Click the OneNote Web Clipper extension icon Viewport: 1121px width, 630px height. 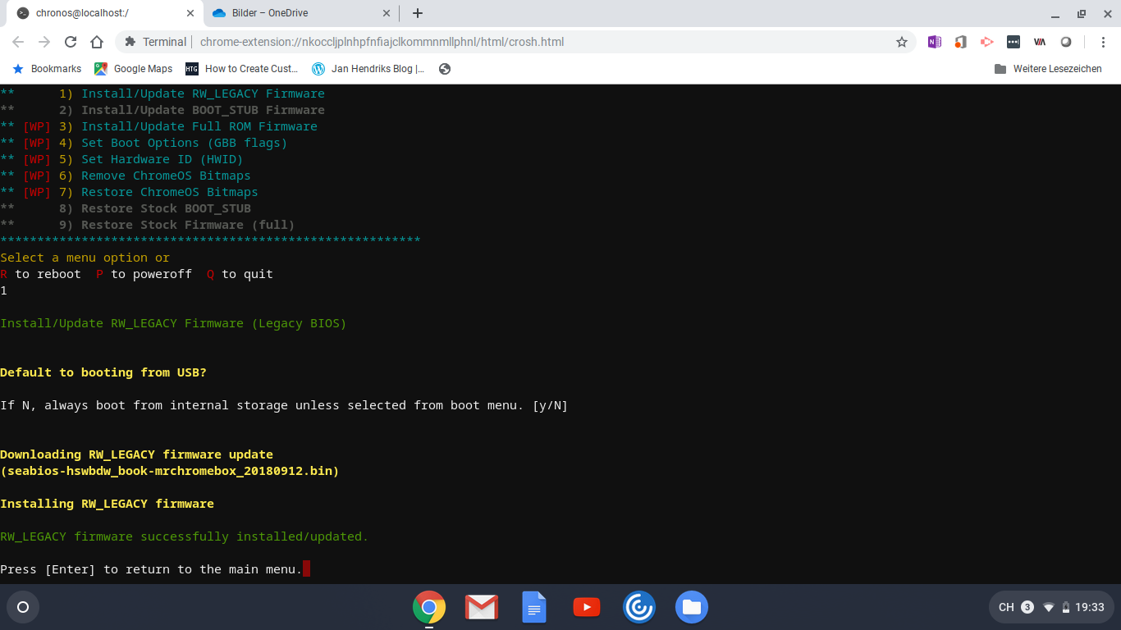point(935,41)
